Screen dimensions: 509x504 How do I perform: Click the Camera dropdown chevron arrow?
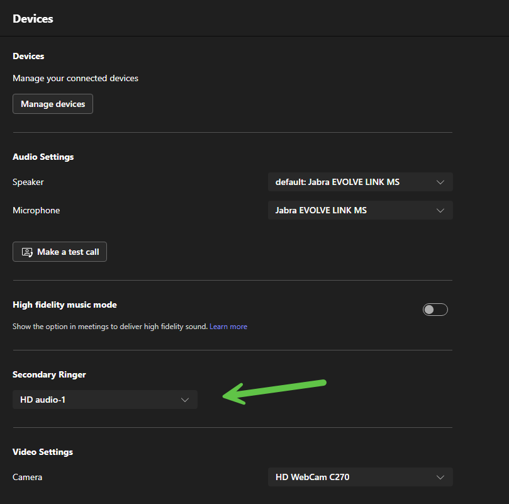click(x=440, y=477)
